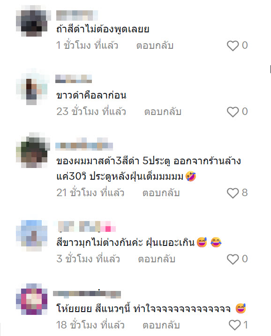
Task: Like the comment posted 1 ชั่วโมง ที่แล้ว
Action: 233,46
